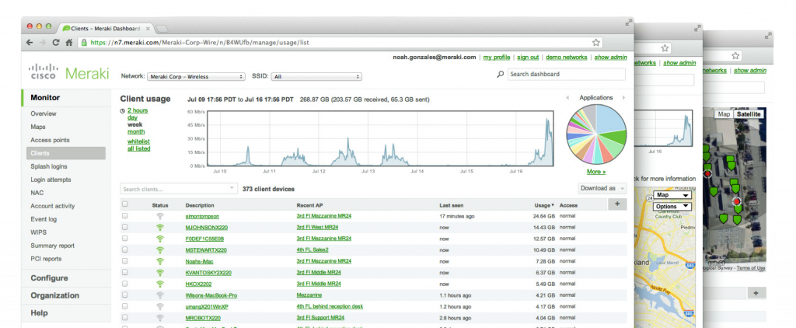Open Access points in the Monitor sidebar
Image resolution: width=796 pixels, height=328 pixels.
pos(50,140)
